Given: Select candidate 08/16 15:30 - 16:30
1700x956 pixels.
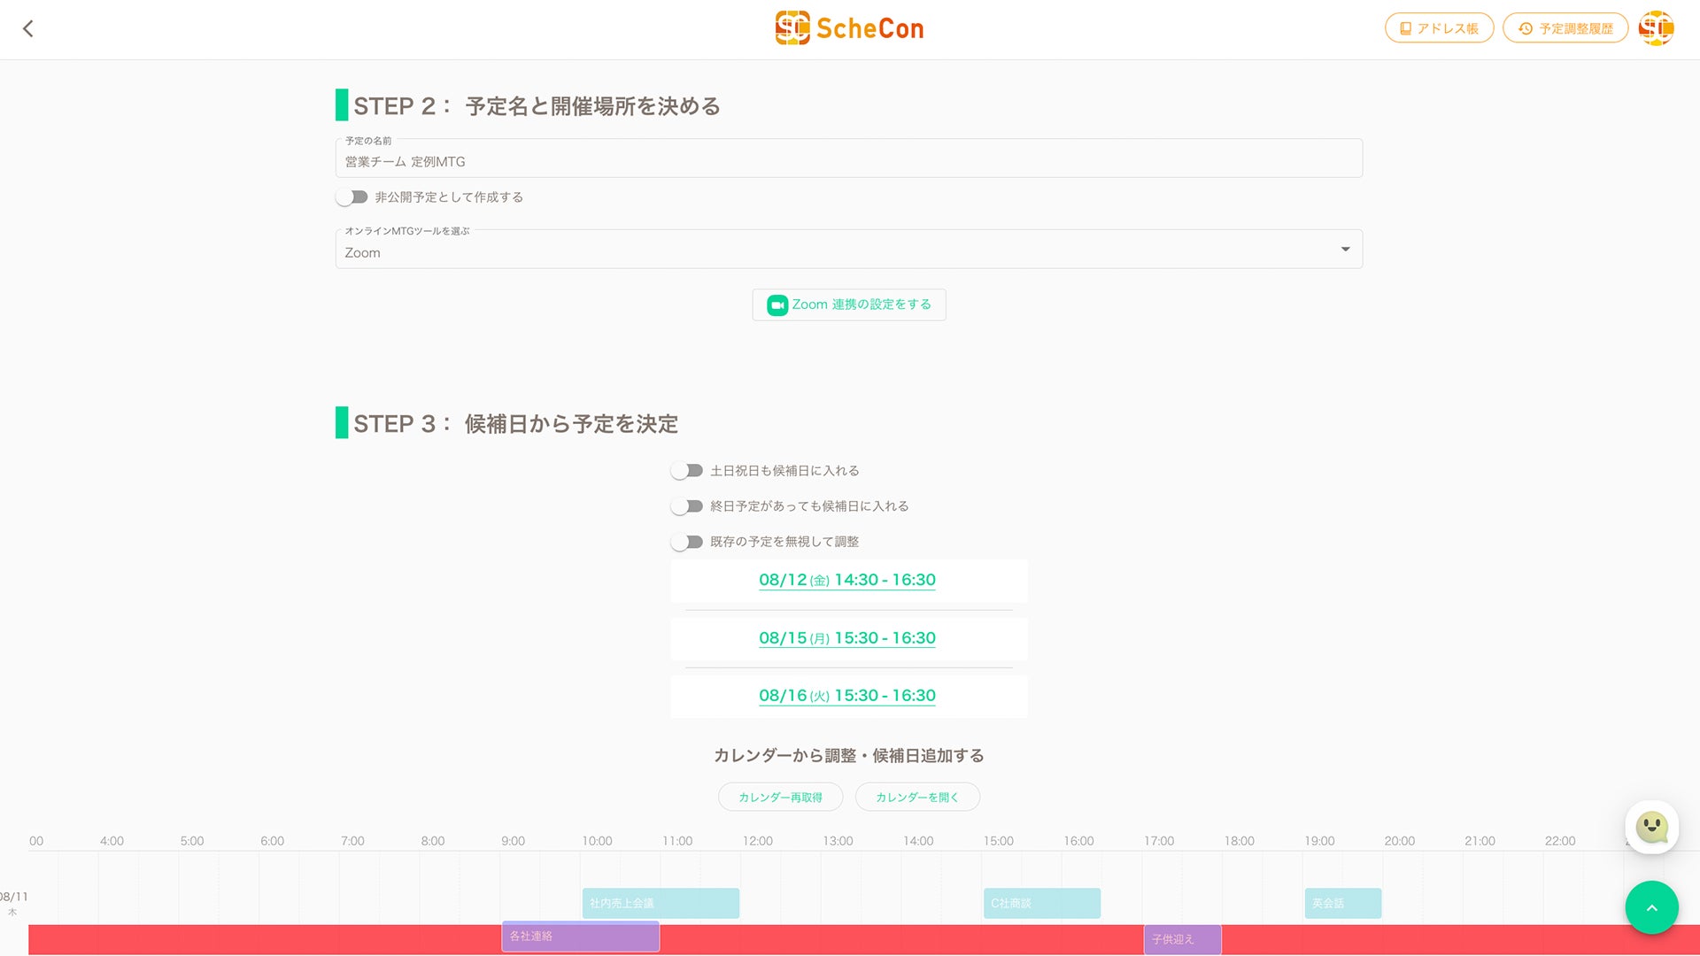Looking at the screenshot, I should tap(847, 696).
